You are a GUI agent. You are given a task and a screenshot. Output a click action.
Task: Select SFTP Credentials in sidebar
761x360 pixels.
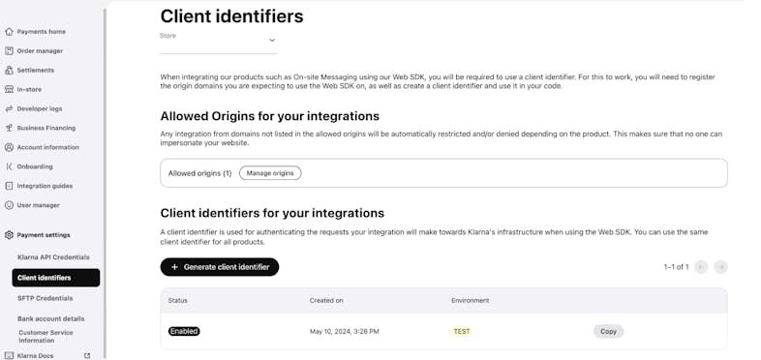click(x=46, y=298)
